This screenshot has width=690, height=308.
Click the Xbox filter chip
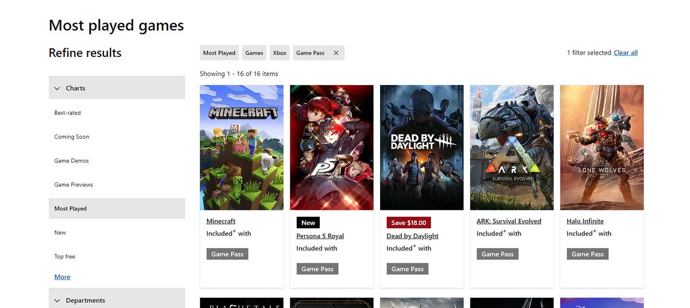point(279,53)
